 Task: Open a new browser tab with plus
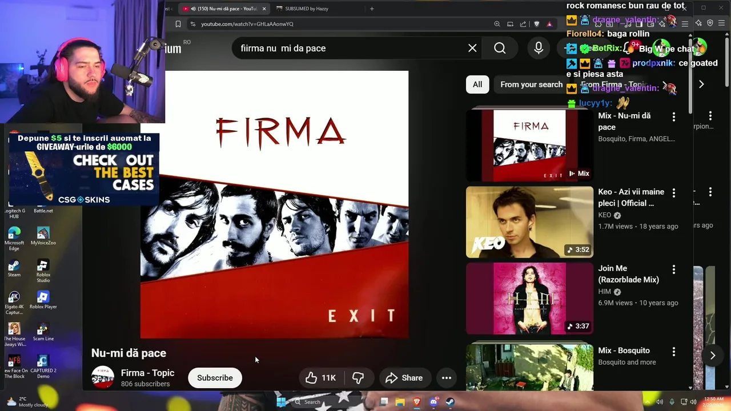[x=372, y=9]
